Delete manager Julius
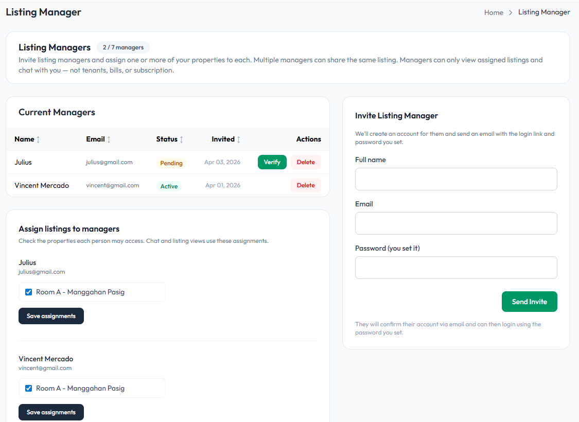 (306, 162)
